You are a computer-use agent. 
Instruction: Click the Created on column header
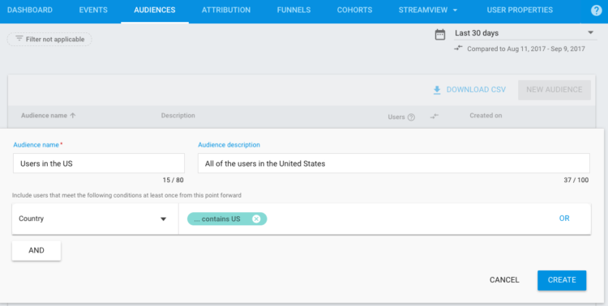coord(486,116)
